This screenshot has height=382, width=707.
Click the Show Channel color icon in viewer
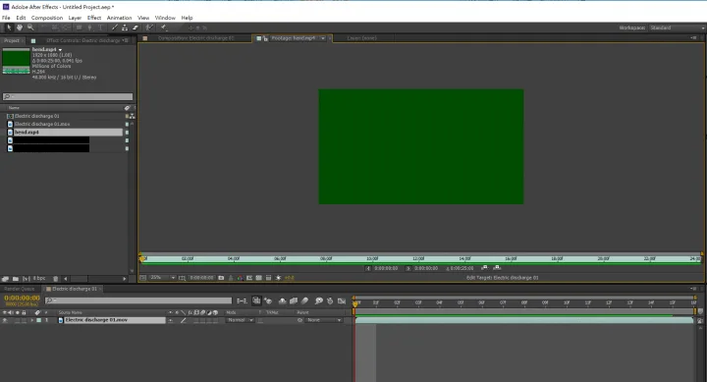[240, 278]
